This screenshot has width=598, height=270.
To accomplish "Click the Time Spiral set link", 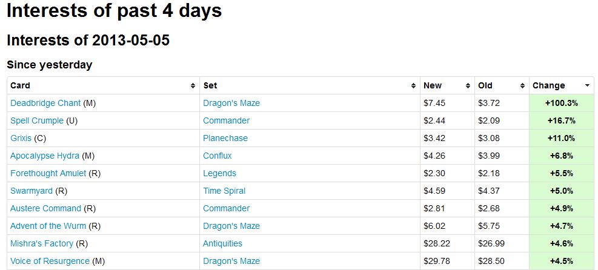I will [224, 191].
